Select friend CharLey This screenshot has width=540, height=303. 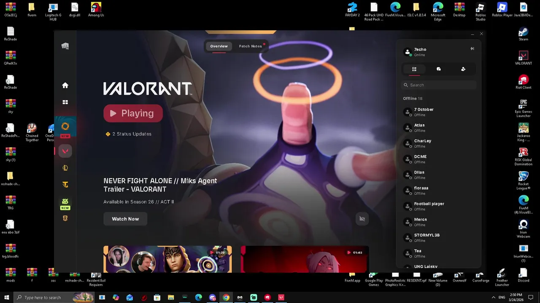point(439,144)
